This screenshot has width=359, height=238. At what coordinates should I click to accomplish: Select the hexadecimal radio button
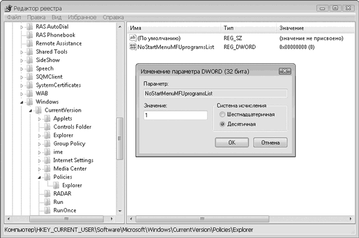[x=222, y=114]
